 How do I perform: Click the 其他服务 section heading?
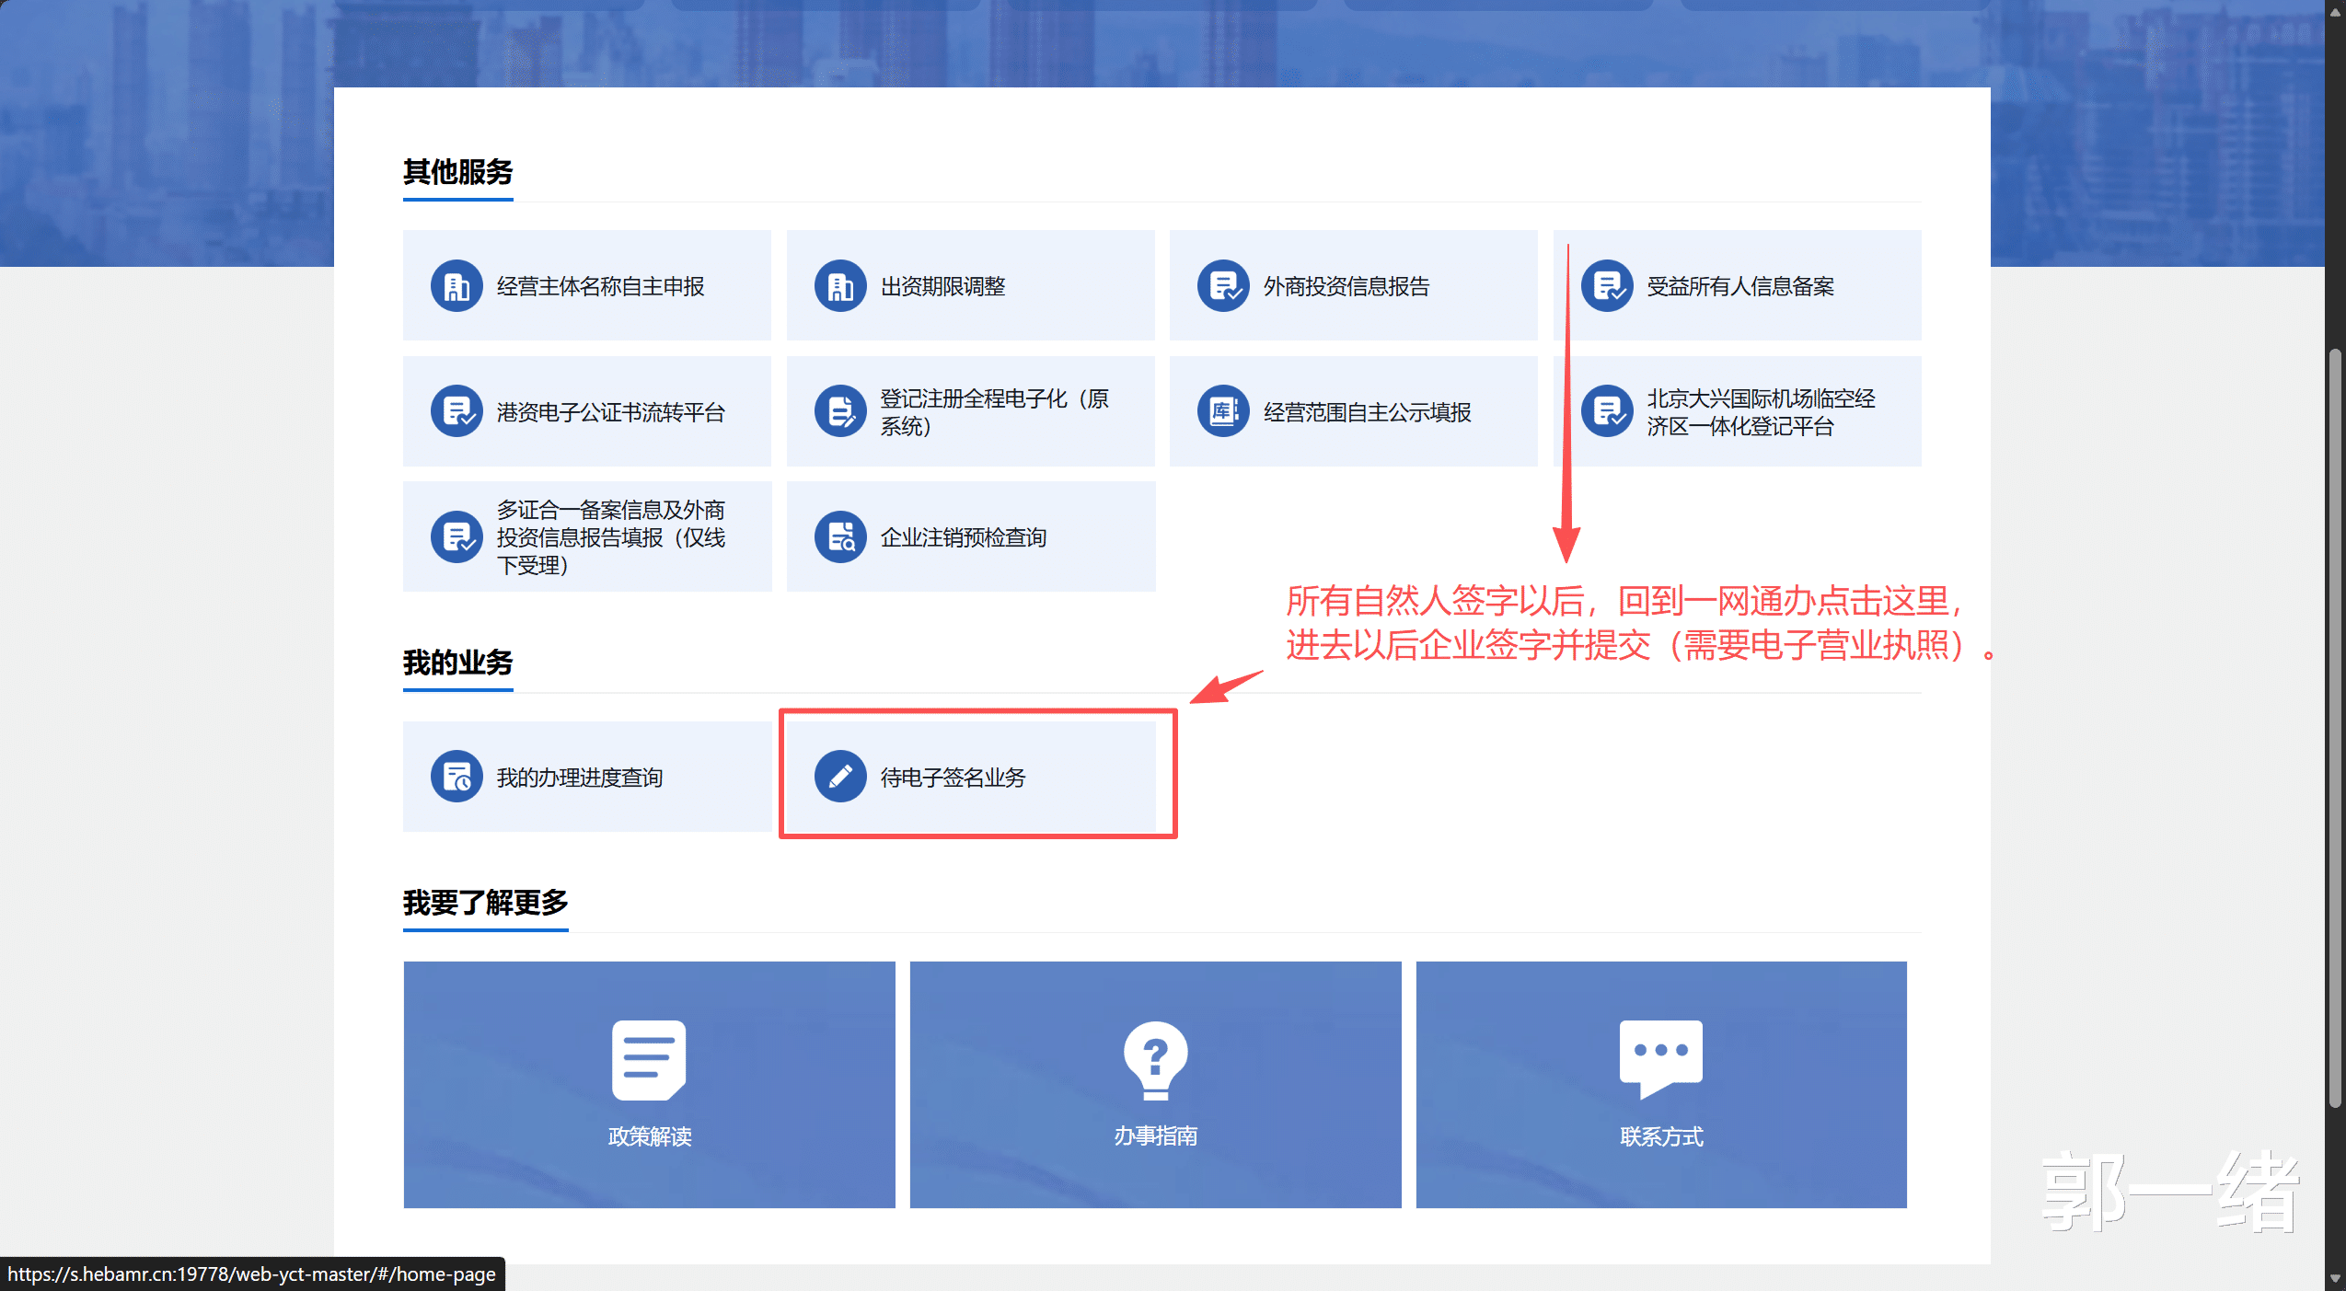click(x=457, y=172)
